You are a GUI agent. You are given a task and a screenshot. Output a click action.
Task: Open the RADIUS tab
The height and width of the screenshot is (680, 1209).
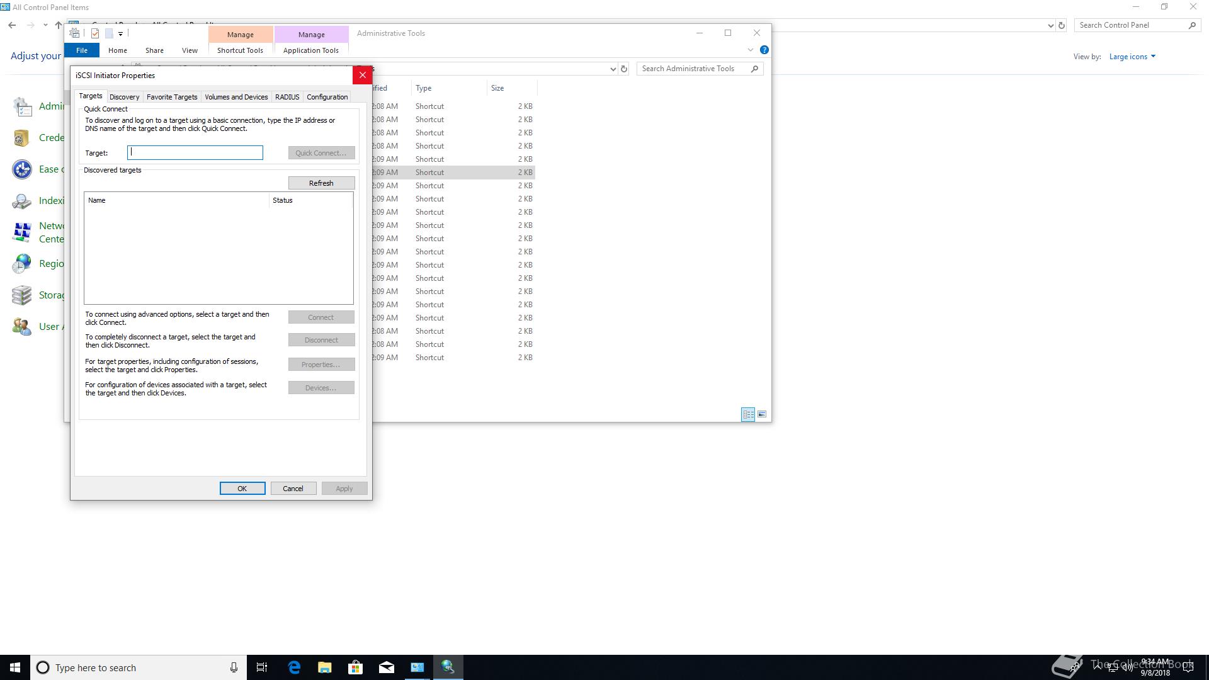287,97
